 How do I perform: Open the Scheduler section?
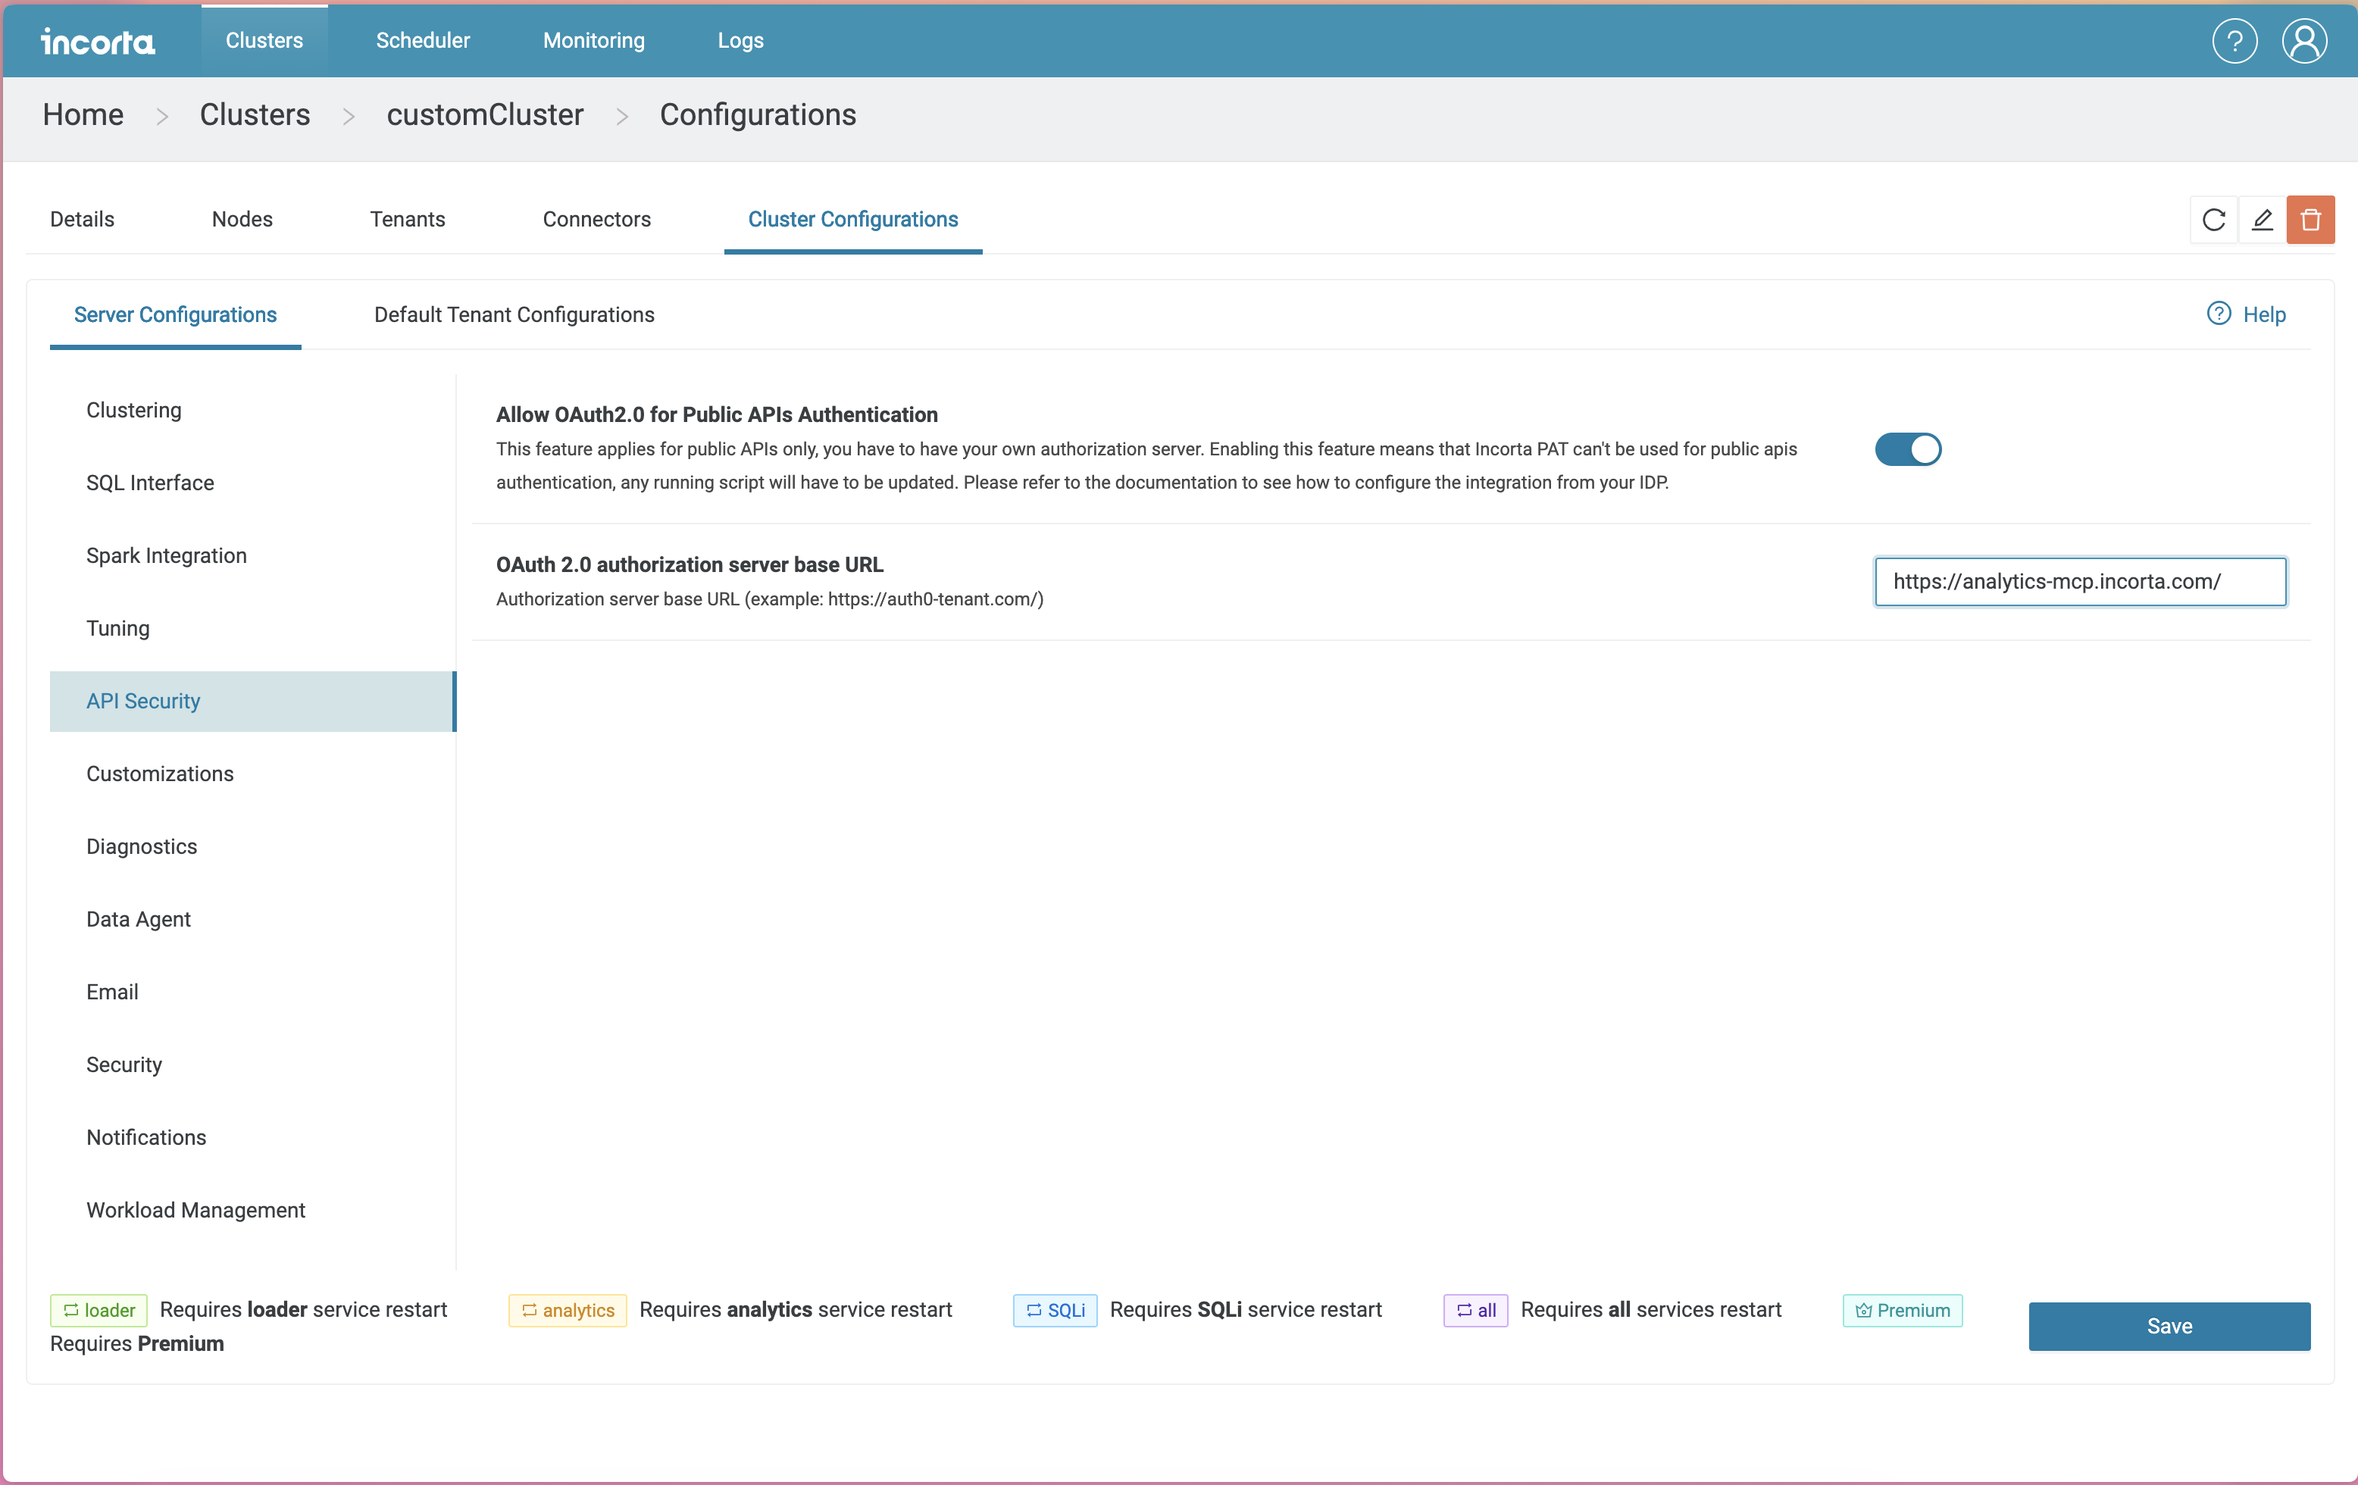click(422, 40)
